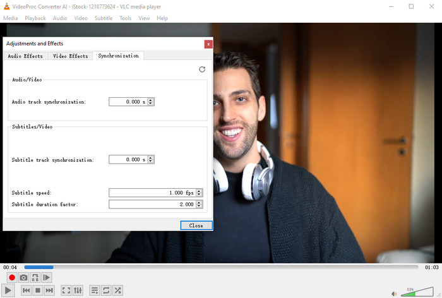Open the Video Effects tab
This screenshot has height=298, width=442.
(x=70, y=56)
